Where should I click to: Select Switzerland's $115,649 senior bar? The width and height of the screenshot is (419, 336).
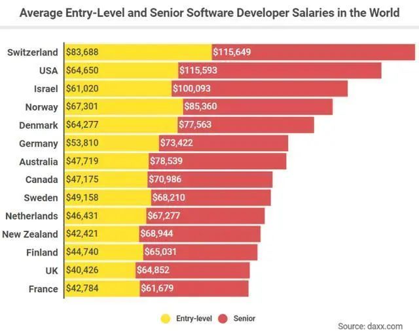(314, 52)
